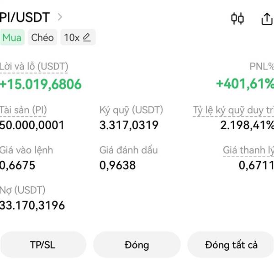274x274 pixels.
Task: Open the PI/USDT pair title
Action: point(25,17)
